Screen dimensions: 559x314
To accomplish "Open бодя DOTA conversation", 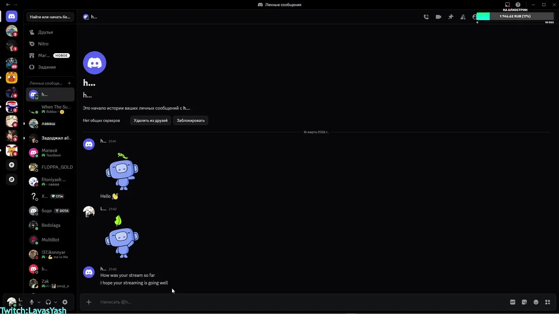I will tap(50, 211).
